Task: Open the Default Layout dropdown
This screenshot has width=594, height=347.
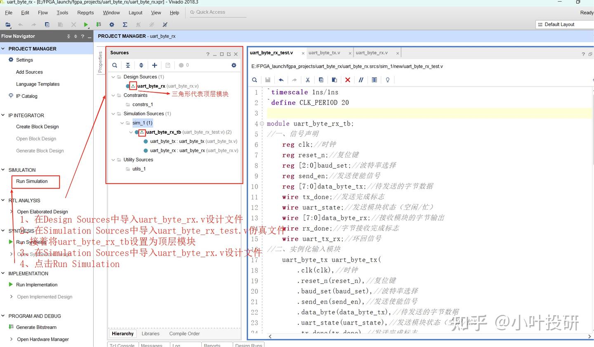Action: (563, 24)
